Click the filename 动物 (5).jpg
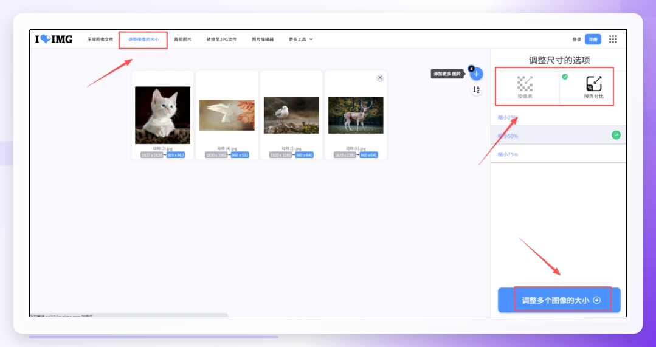 (291, 148)
